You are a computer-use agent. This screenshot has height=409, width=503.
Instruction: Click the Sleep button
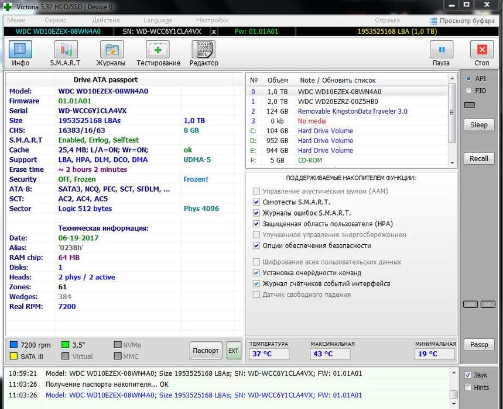click(x=478, y=125)
